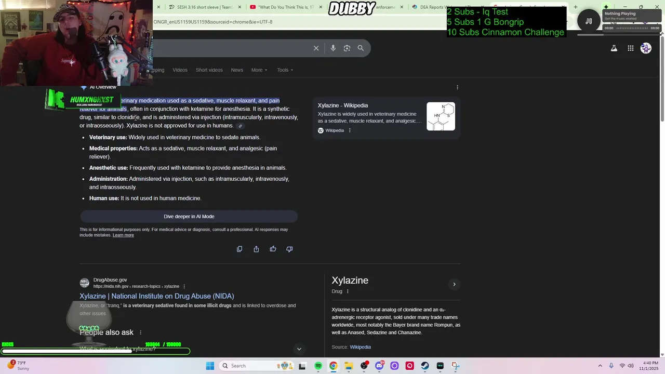Switch to the Short videos tab
The height and width of the screenshot is (374, 665).
(209, 70)
